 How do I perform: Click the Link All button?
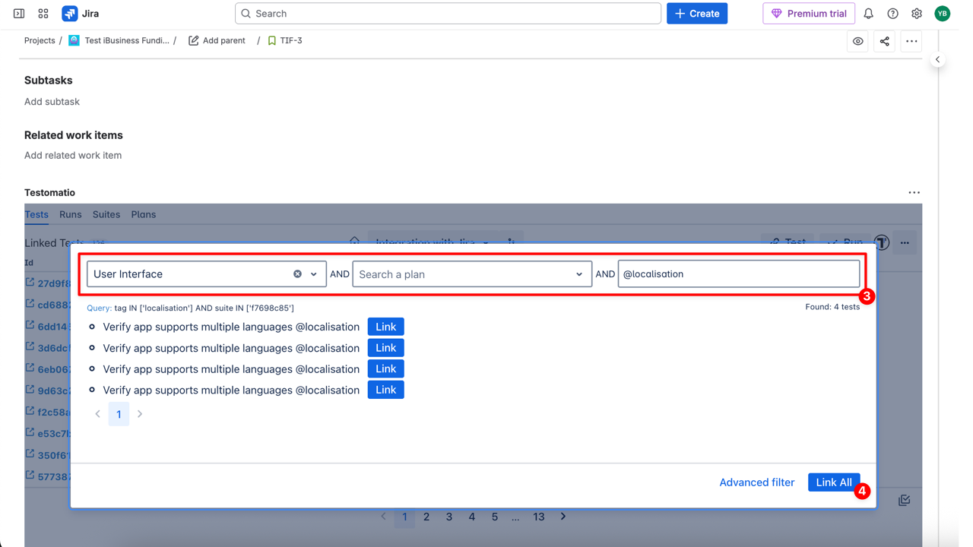click(x=833, y=482)
